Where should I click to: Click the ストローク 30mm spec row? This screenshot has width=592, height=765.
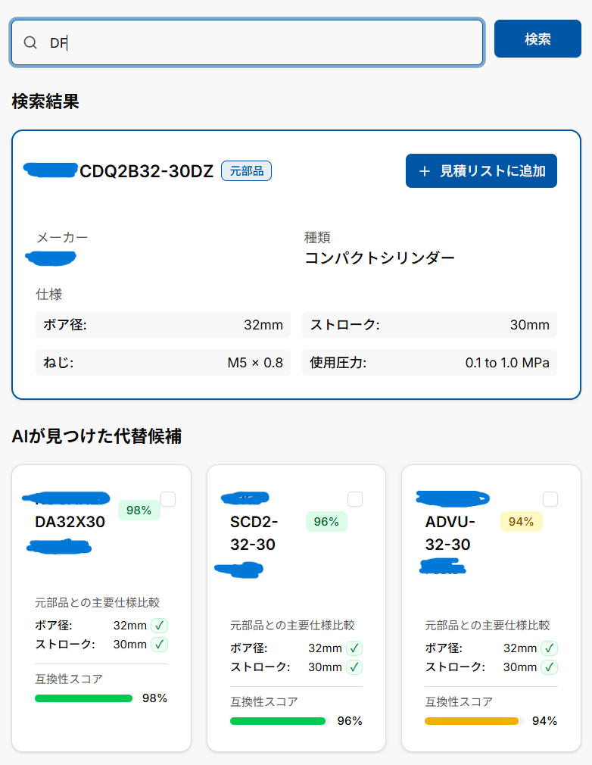(x=429, y=324)
